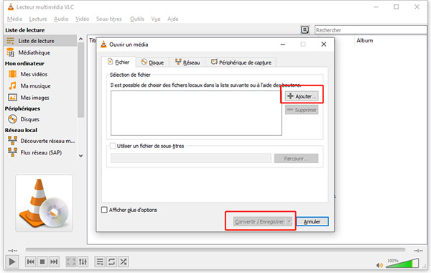
Task: Toggle loop repeat mode icon
Action: point(111,262)
